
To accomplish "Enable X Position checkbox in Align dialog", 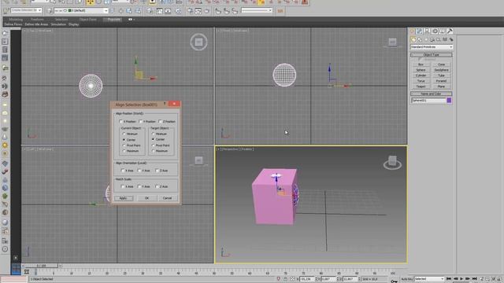I will tap(120, 122).
